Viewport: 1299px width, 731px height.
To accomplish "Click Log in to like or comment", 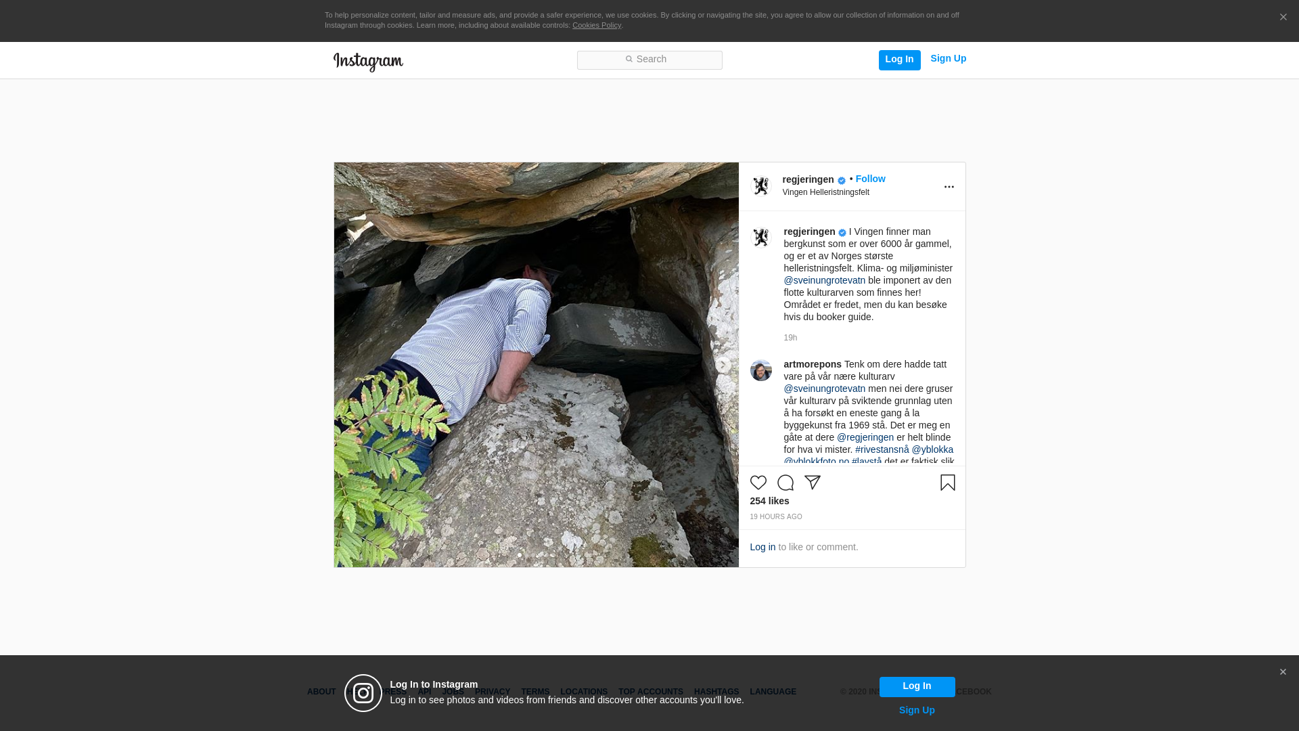I will 762,548.
